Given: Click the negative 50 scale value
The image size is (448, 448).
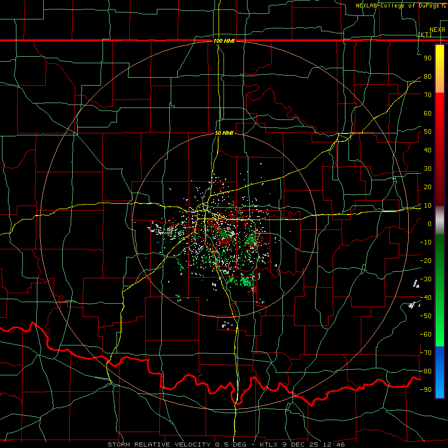Looking at the screenshot, I should pyautogui.click(x=426, y=316).
